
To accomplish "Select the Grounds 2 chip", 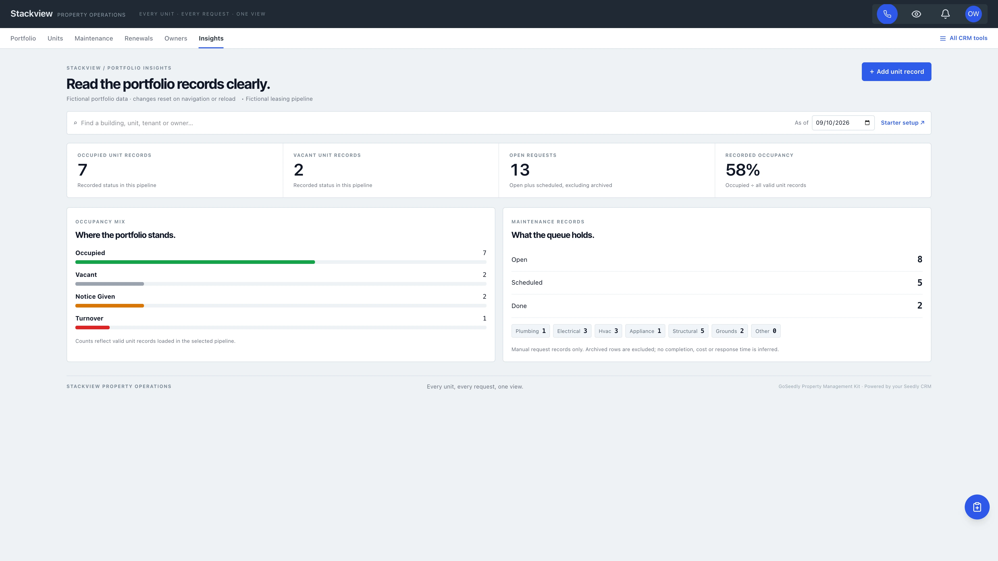I will (730, 331).
